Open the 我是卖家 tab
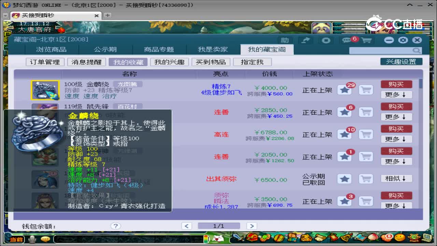The height and width of the screenshot is (246, 437). pos(213,50)
